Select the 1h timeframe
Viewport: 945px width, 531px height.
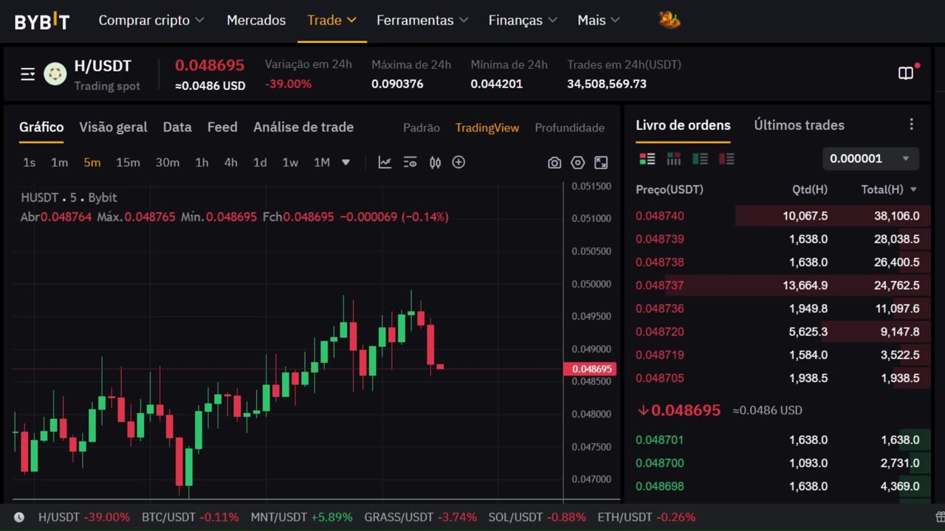click(202, 162)
